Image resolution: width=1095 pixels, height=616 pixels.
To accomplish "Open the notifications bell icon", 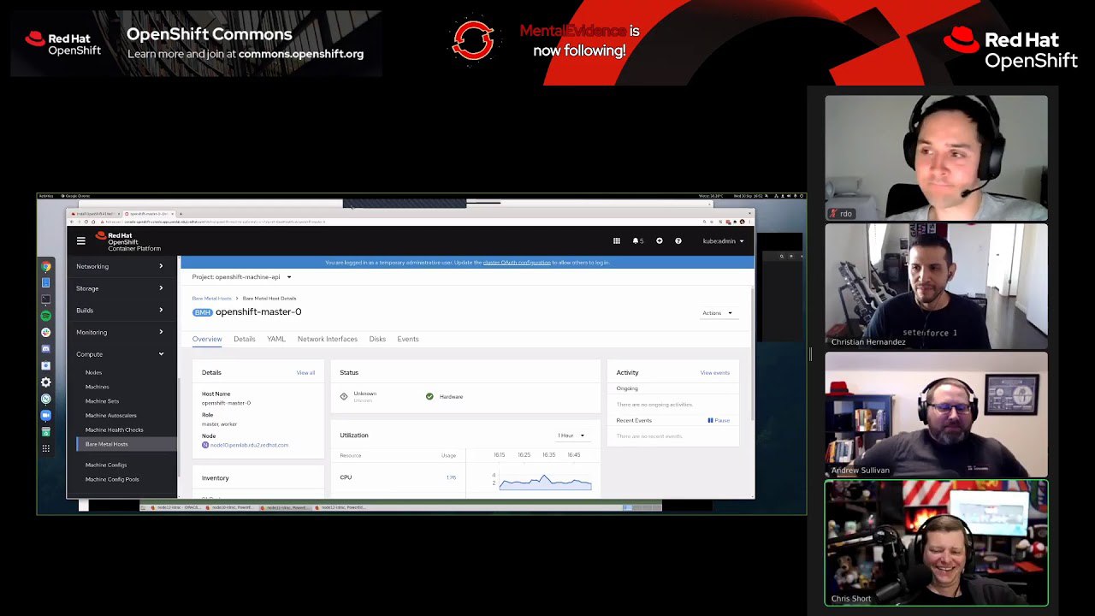I will [x=637, y=241].
